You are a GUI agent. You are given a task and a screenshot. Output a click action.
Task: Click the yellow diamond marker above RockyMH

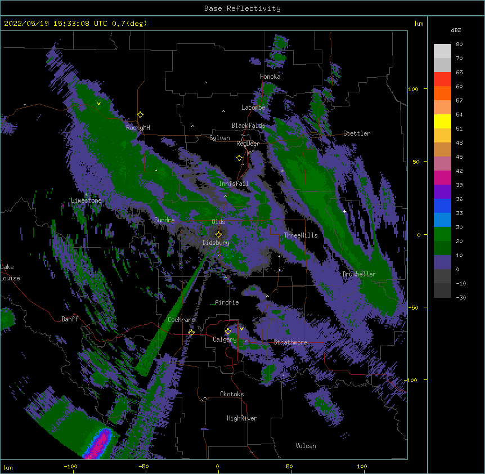141,115
